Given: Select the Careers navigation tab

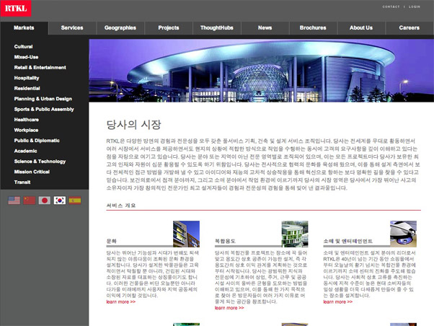Looking at the screenshot, I should (409, 27).
